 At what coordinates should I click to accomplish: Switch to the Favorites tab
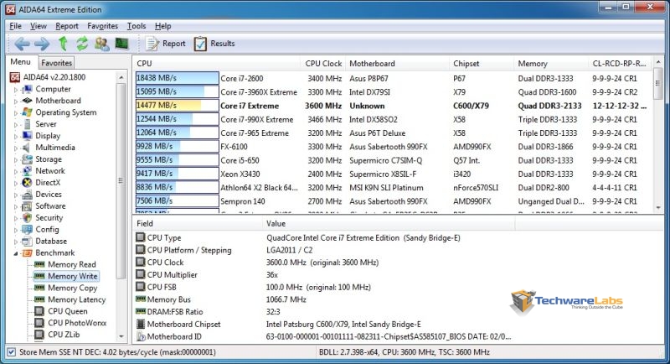(56, 63)
